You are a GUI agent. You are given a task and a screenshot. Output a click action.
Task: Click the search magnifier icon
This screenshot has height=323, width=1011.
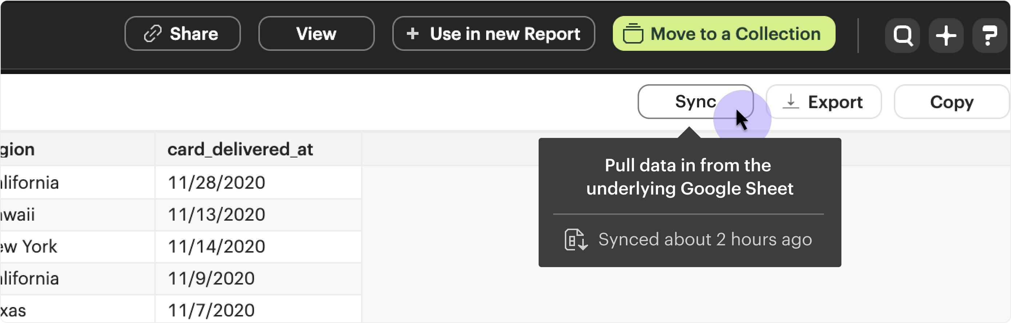coord(902,35)
